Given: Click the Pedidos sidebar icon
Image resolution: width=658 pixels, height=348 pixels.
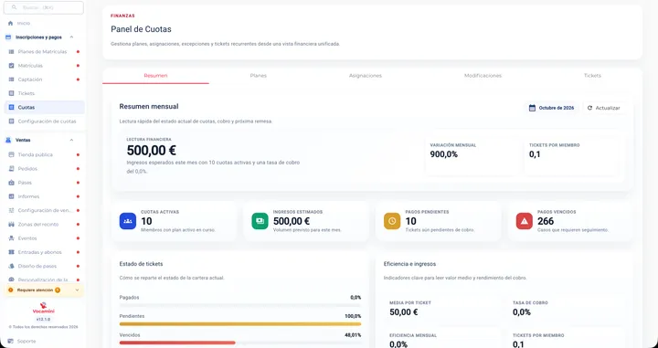Looking at the screenshot, I should pos(11,169).
